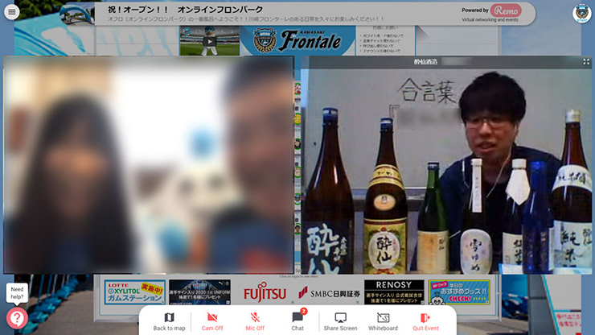The height and width of the screenshot is (335, 595).
Task: Click the event title オンラインフロンパーク
Action: (220, 9)
